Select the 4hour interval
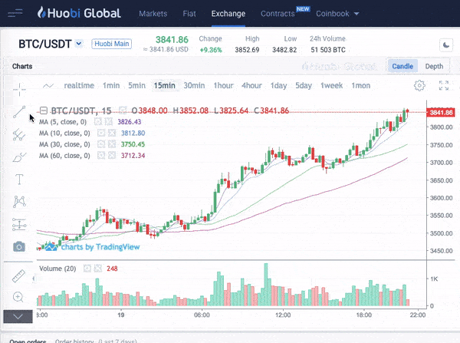Screen dimensions: 460x343 coord(251,85)
